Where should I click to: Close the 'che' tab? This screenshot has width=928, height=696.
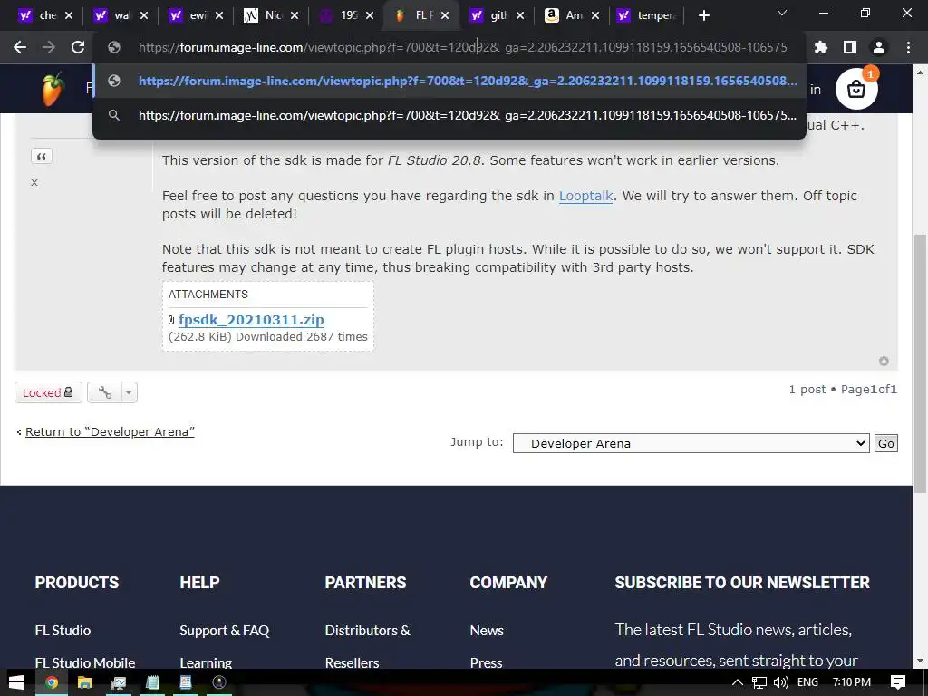point(69,15)
